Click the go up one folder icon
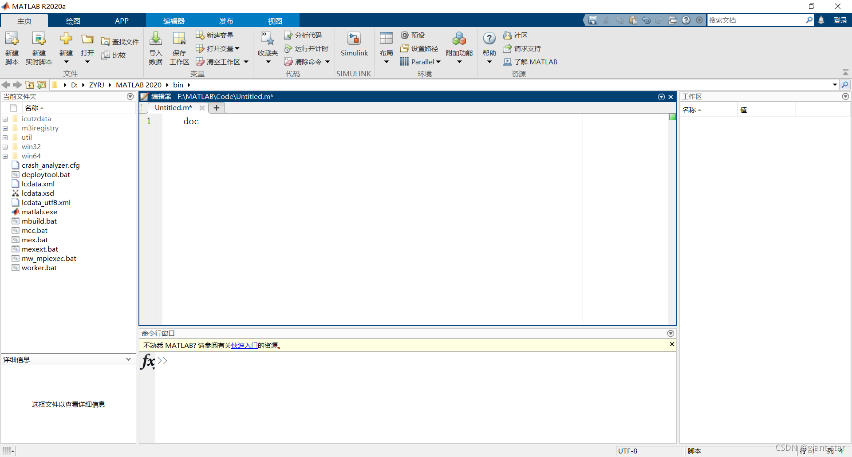This screenshot has height=457, width=852. coord(30,85)
